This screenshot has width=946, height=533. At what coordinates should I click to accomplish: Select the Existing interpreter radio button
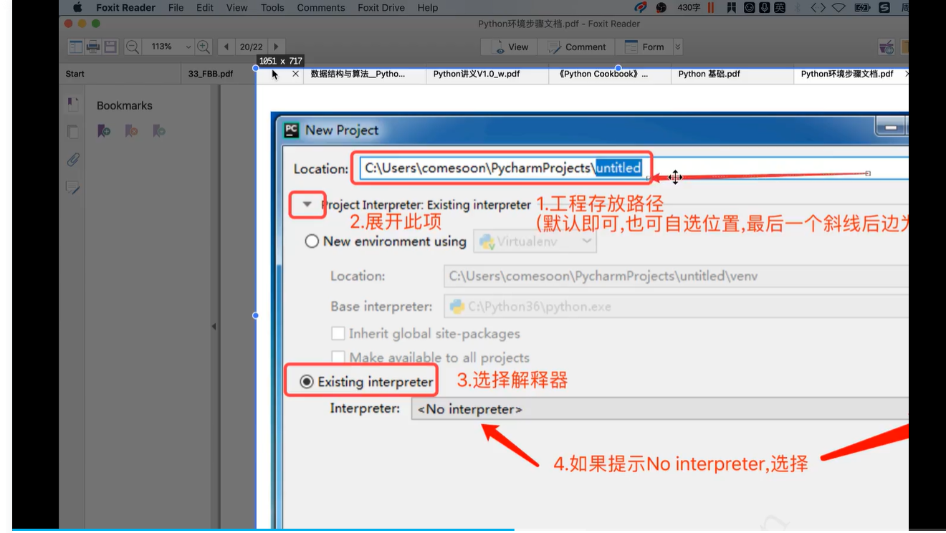point(307,382)
